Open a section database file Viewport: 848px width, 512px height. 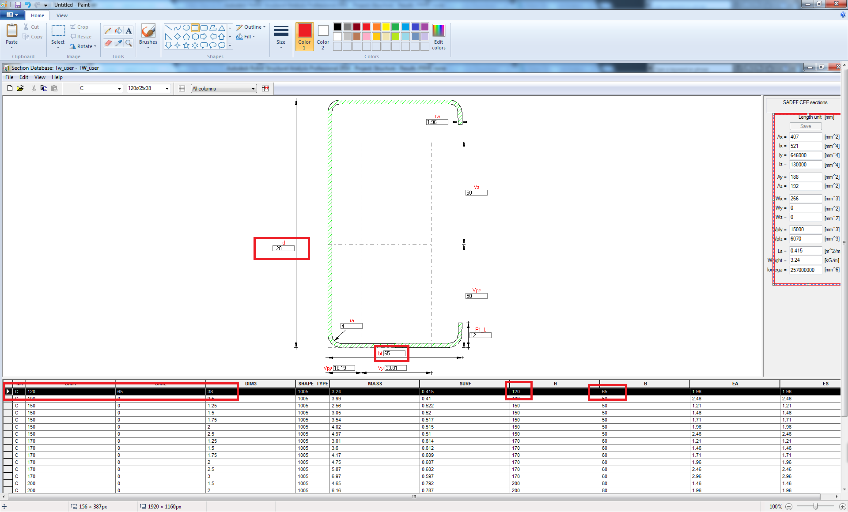(20, 88)
